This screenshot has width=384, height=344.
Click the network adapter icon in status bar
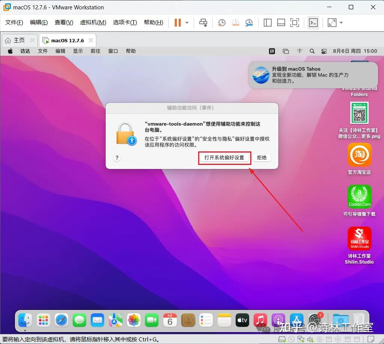pos(301,340)
